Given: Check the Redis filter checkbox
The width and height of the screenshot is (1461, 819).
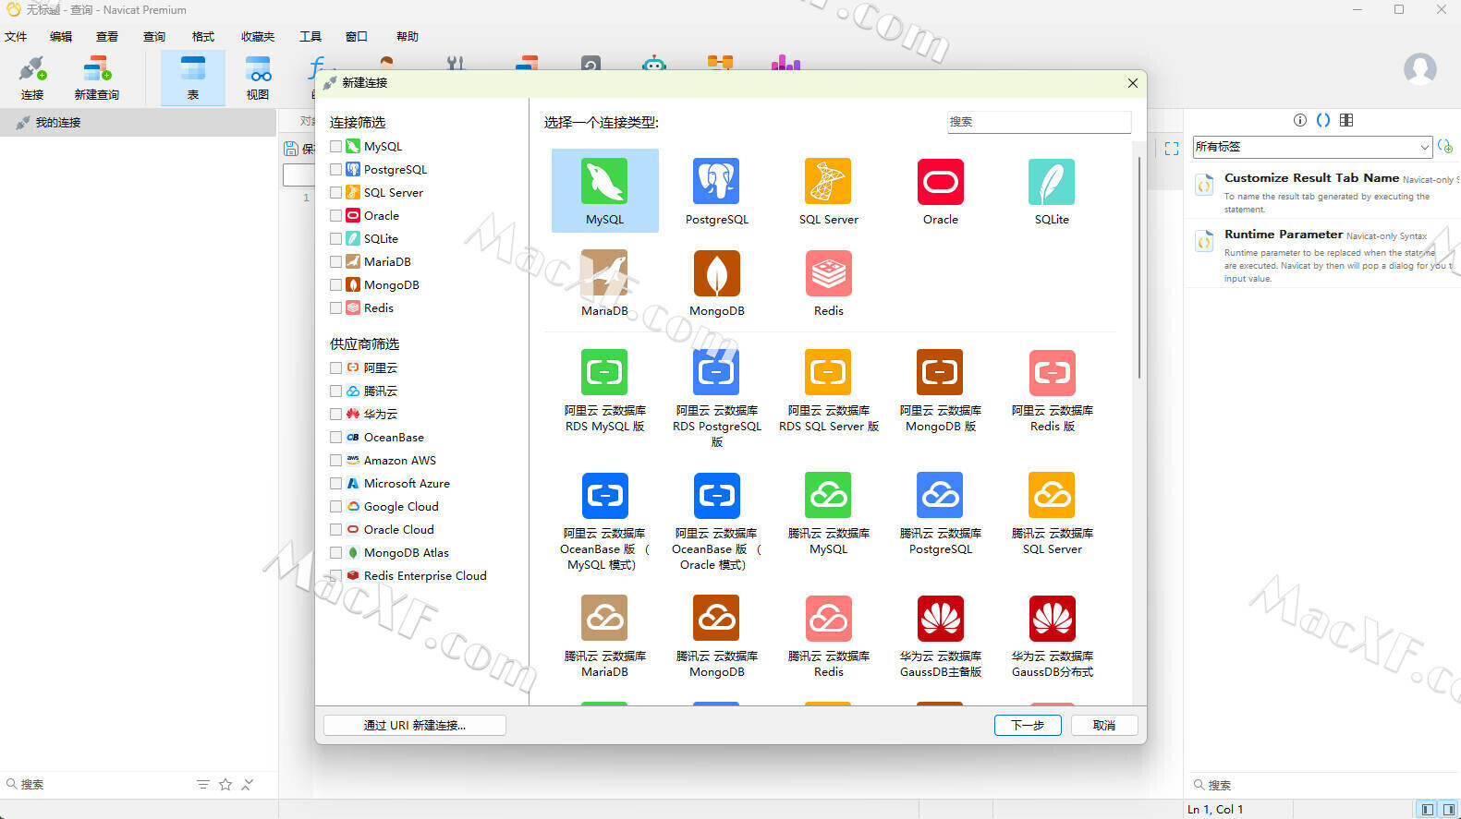Looking at the screenshot, I should (335, 307).
